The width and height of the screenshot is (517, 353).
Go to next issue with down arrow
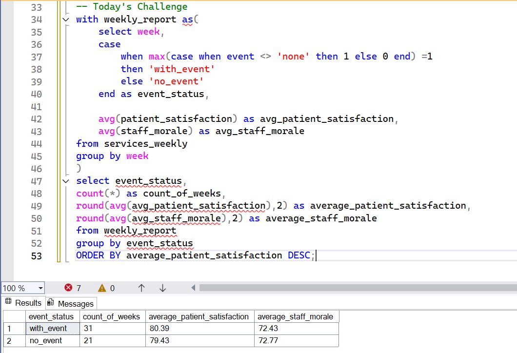pyautogui.click(x=162, y=288)
